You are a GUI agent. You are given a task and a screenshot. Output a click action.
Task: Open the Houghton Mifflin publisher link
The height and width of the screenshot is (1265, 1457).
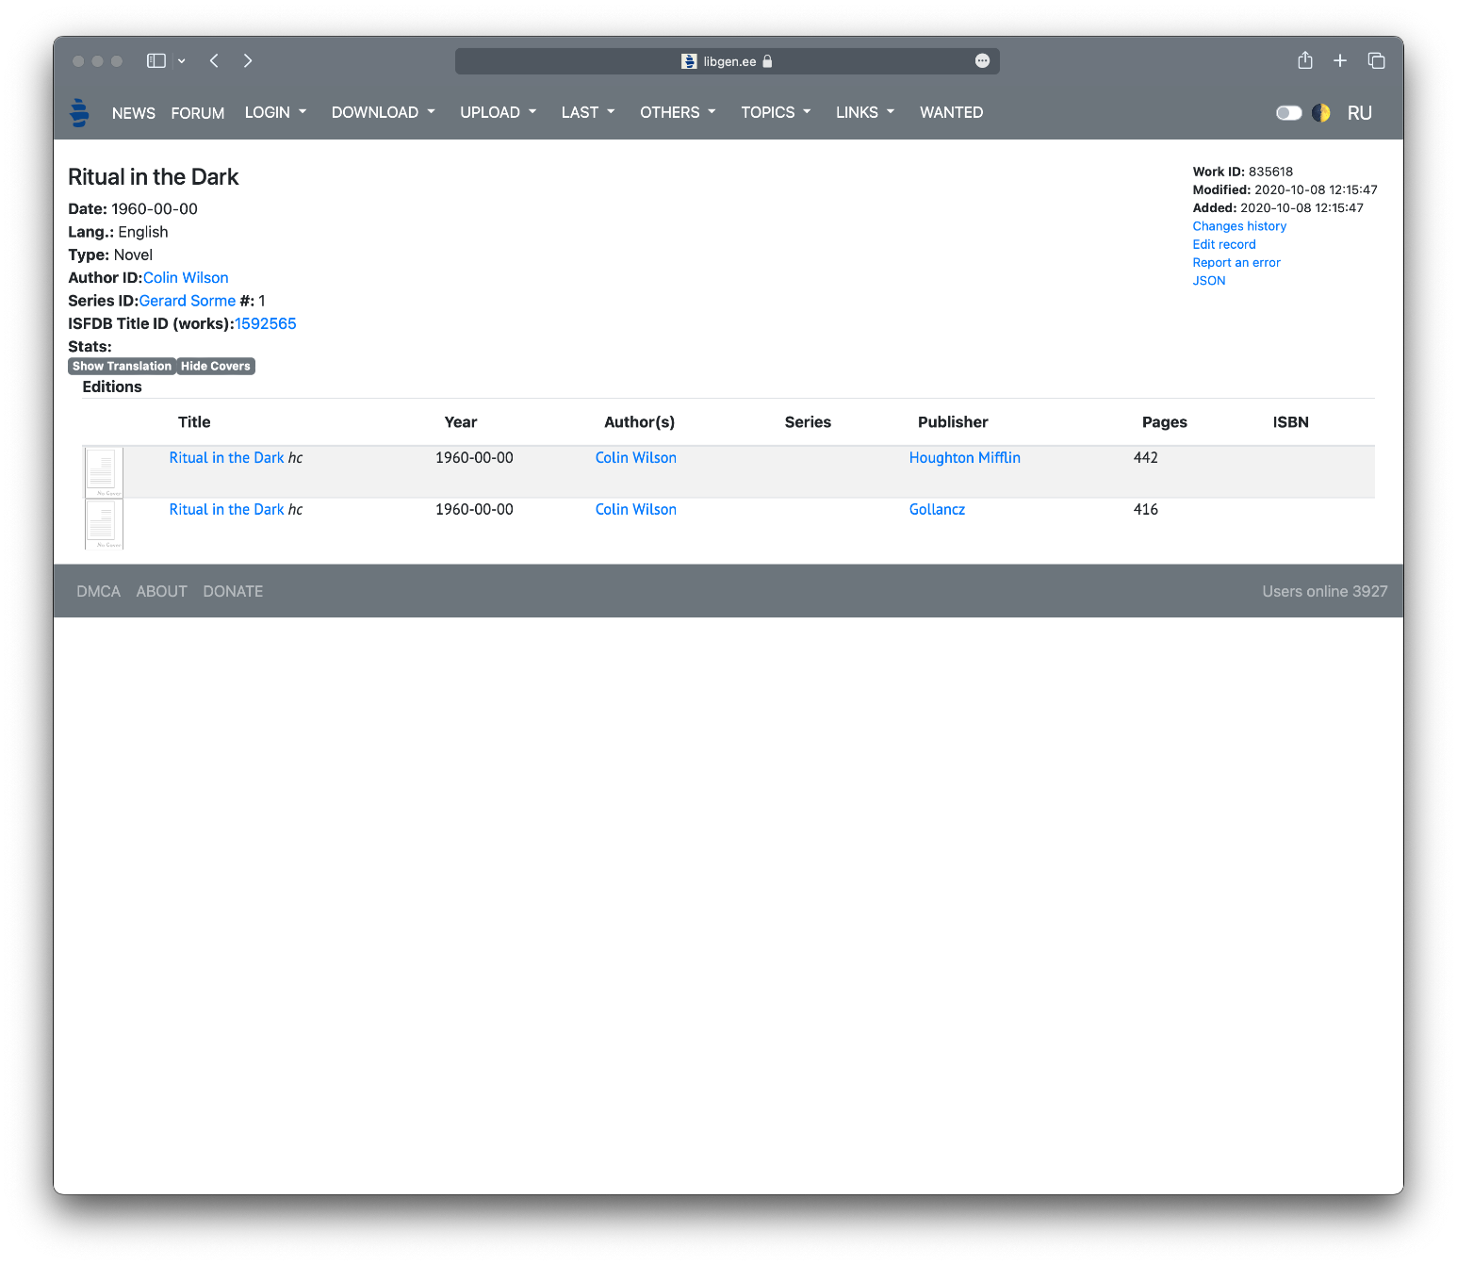coord(964,458)
